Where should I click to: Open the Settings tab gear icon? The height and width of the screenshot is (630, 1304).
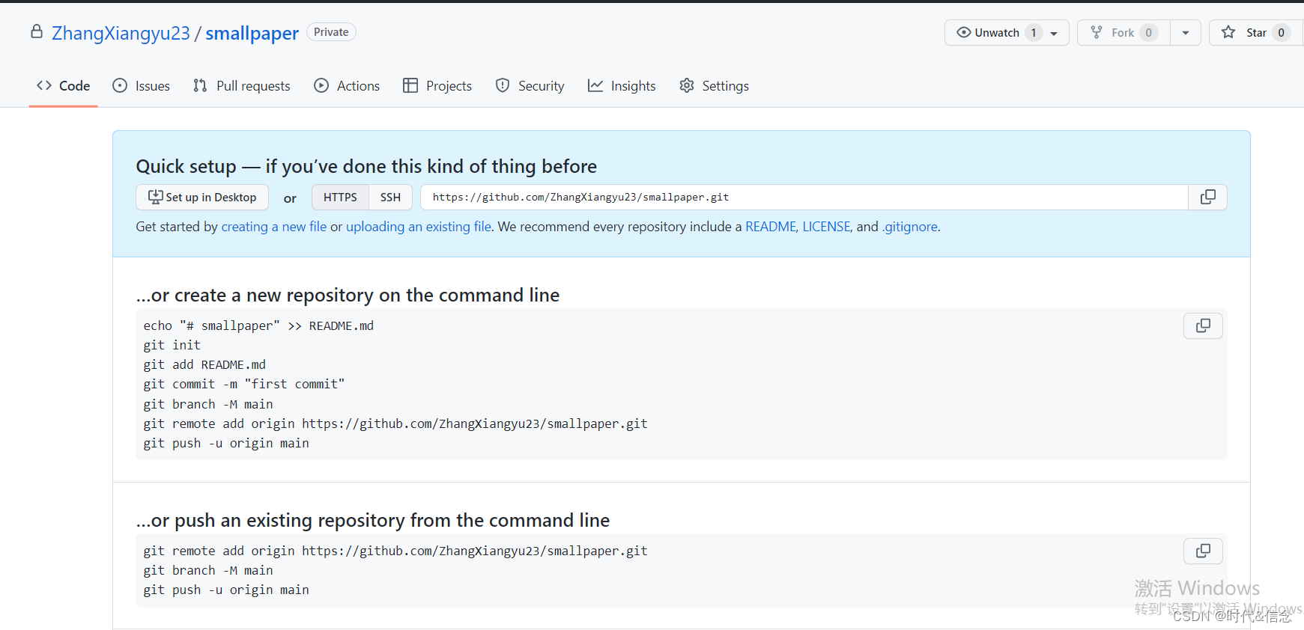click(x=686, y=86)
